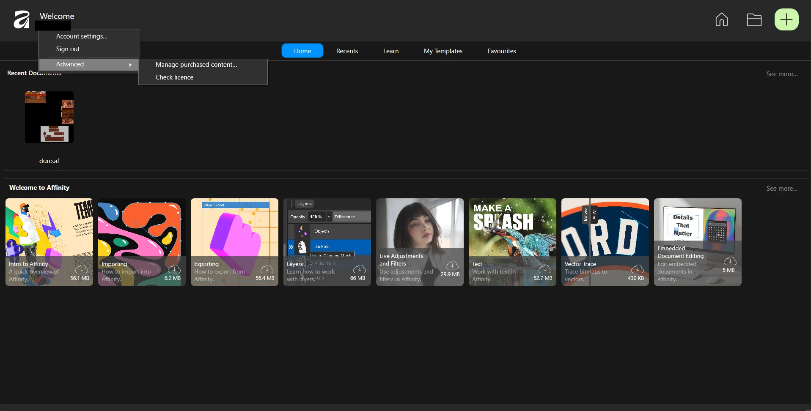Screen dimensions: 811x411
Task: Download the Embedded Document Editing tutorial
Action: click(730, 261)
